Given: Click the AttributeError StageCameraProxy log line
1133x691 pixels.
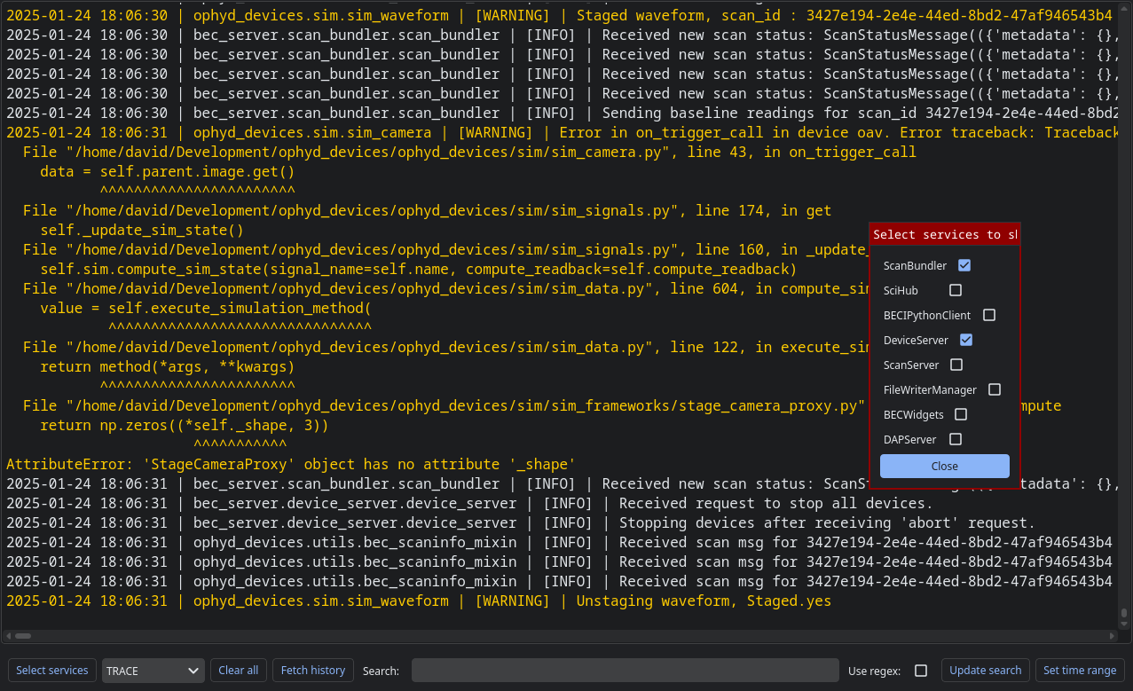Looking at the screenshot, I should (x=291, y=464).
